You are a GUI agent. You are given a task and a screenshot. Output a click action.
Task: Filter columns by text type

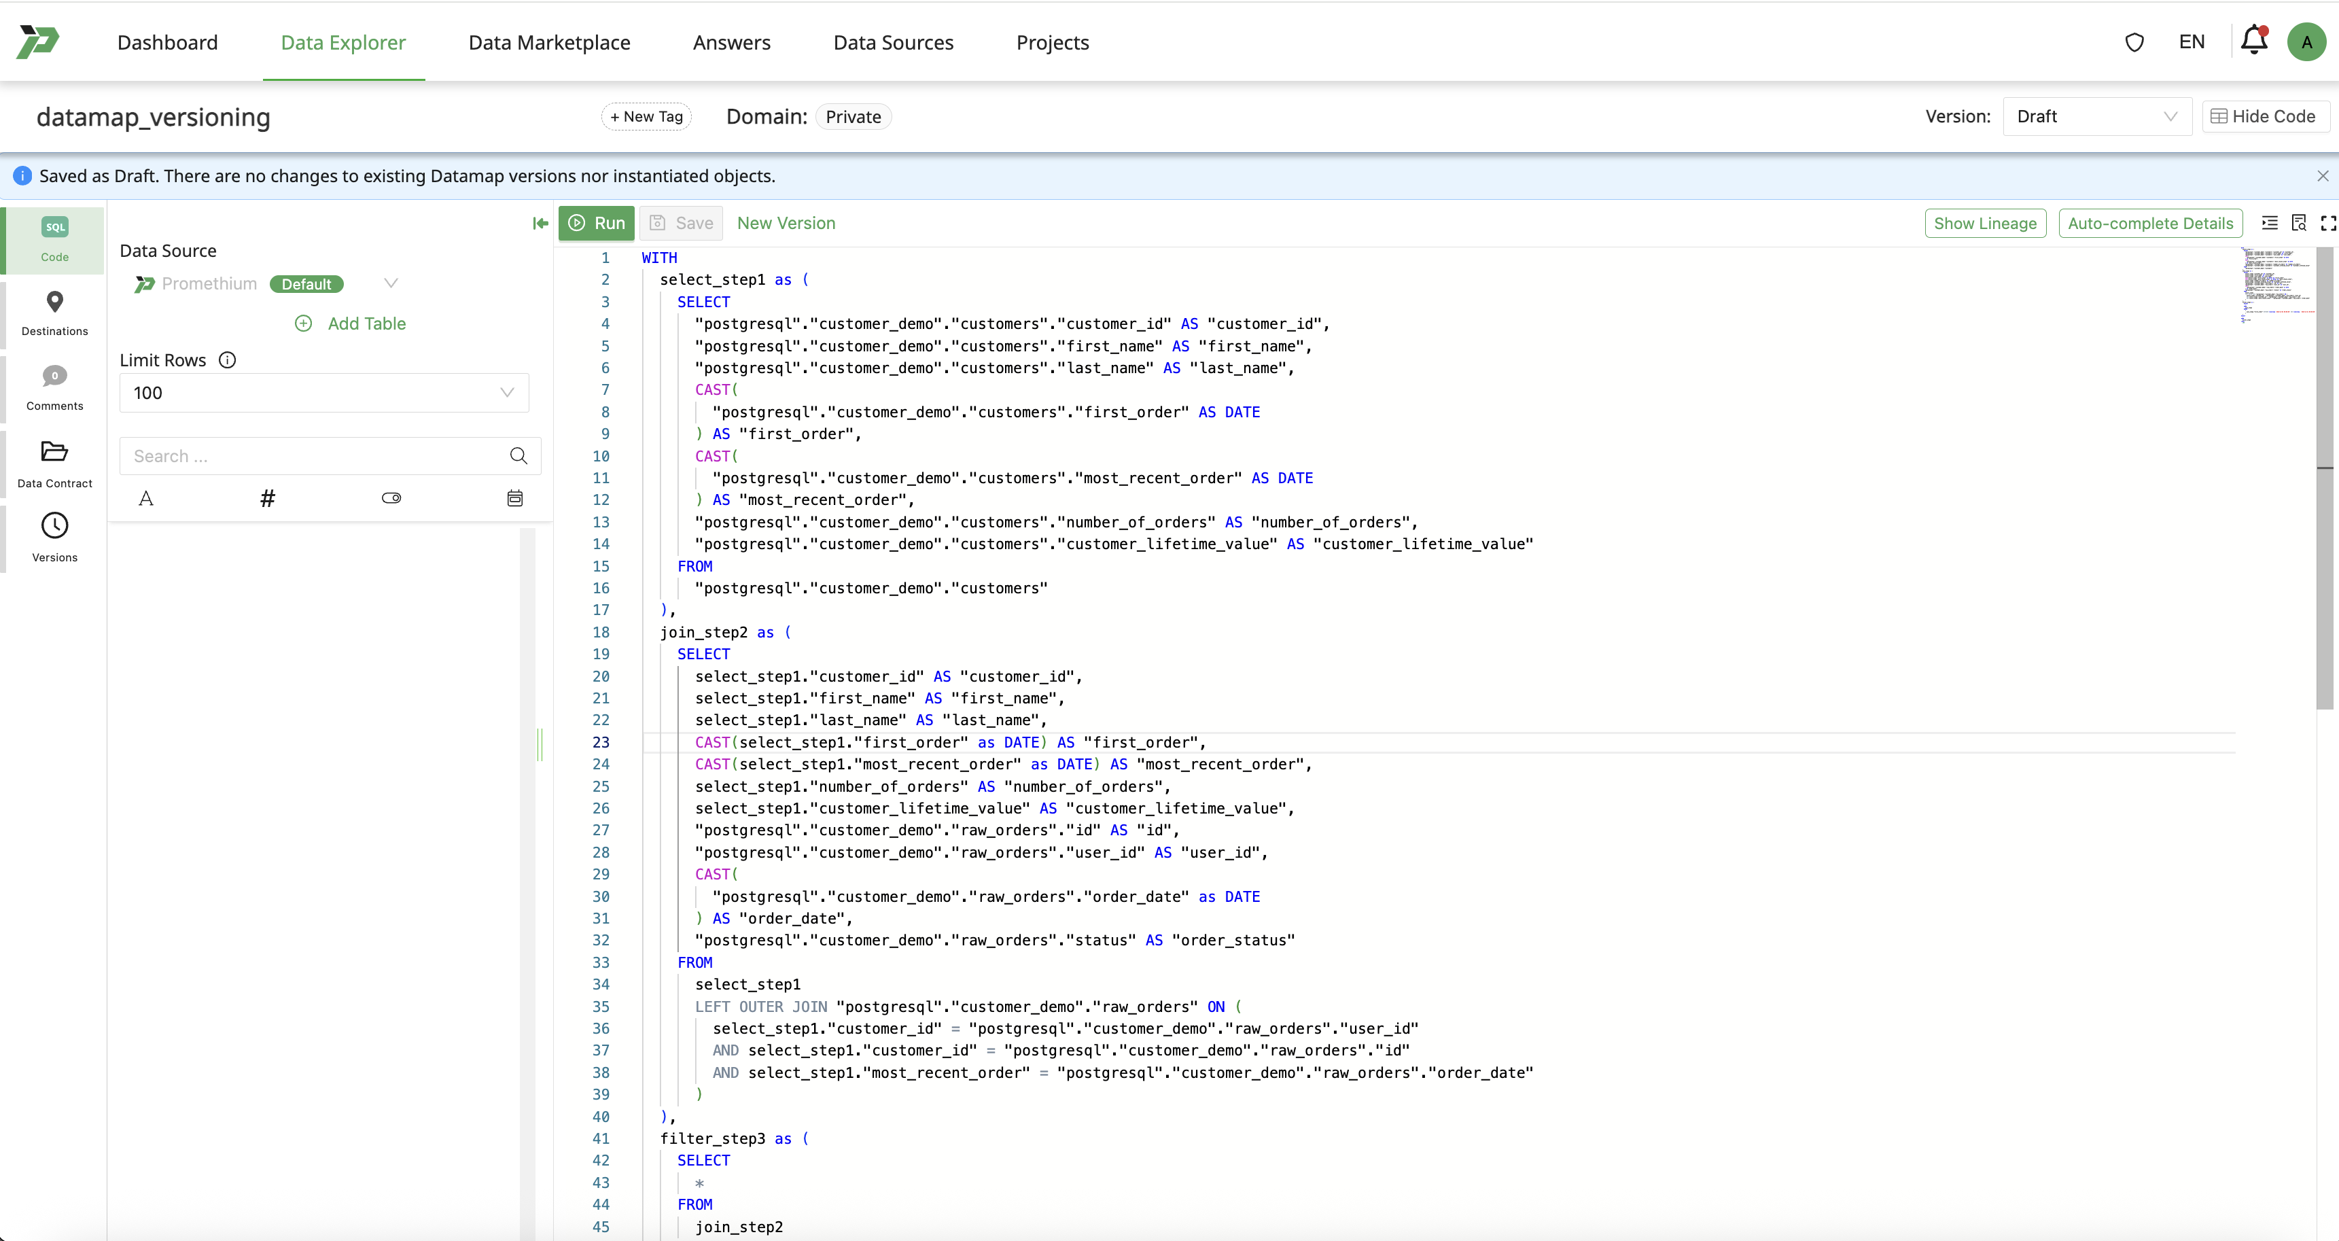click(x=146, y=498)
